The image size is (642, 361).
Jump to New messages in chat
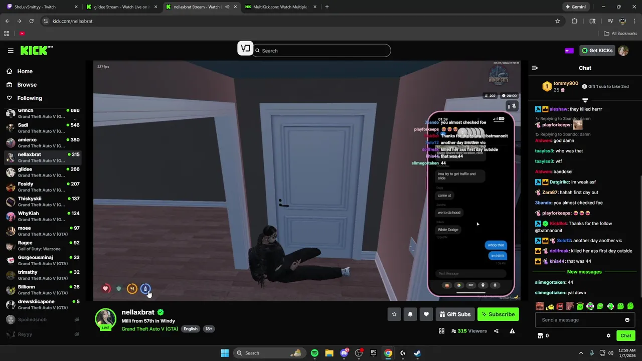pos(584,272)
